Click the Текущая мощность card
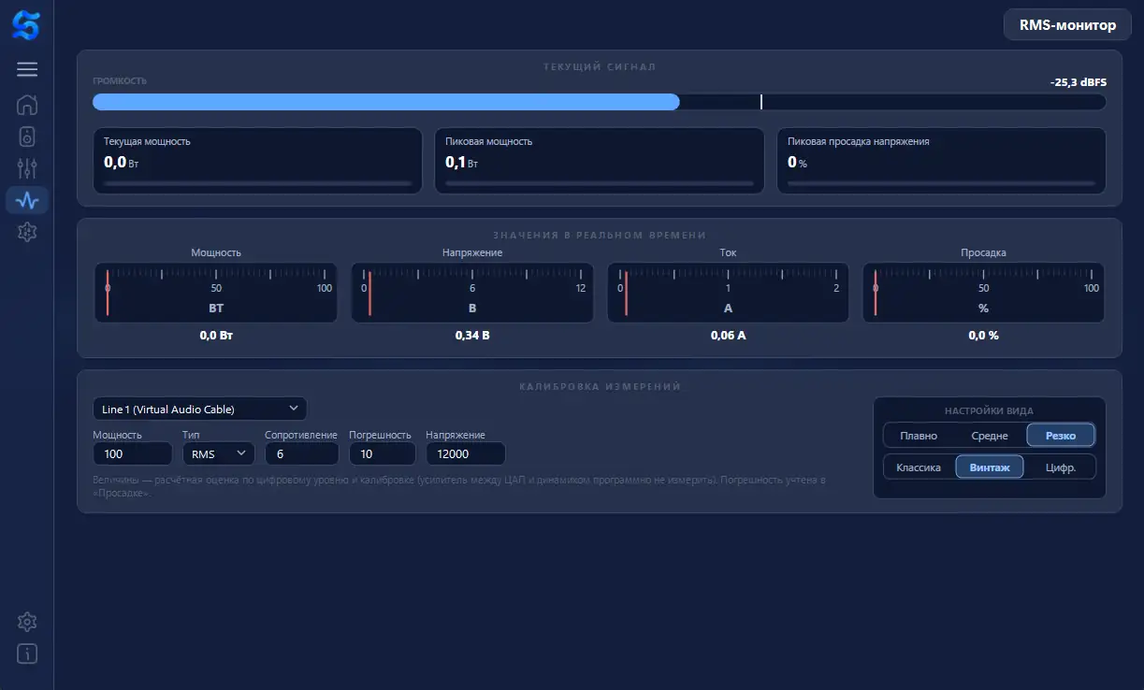This screenshot has width=1144, height=690. 257,161
